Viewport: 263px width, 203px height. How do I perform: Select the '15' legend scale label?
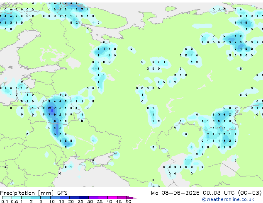61,201
